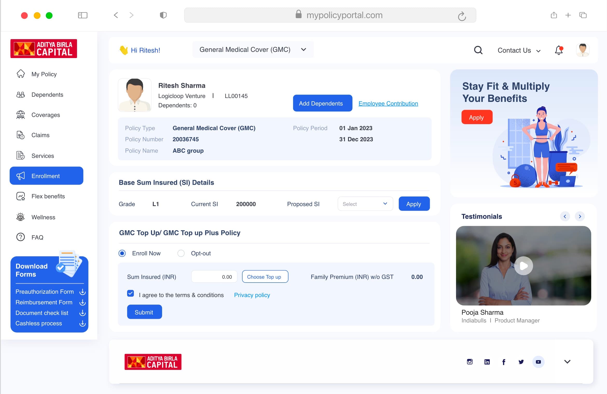Go back in browser
Viewport: 607px width, 394px height.
click(116, 15)
